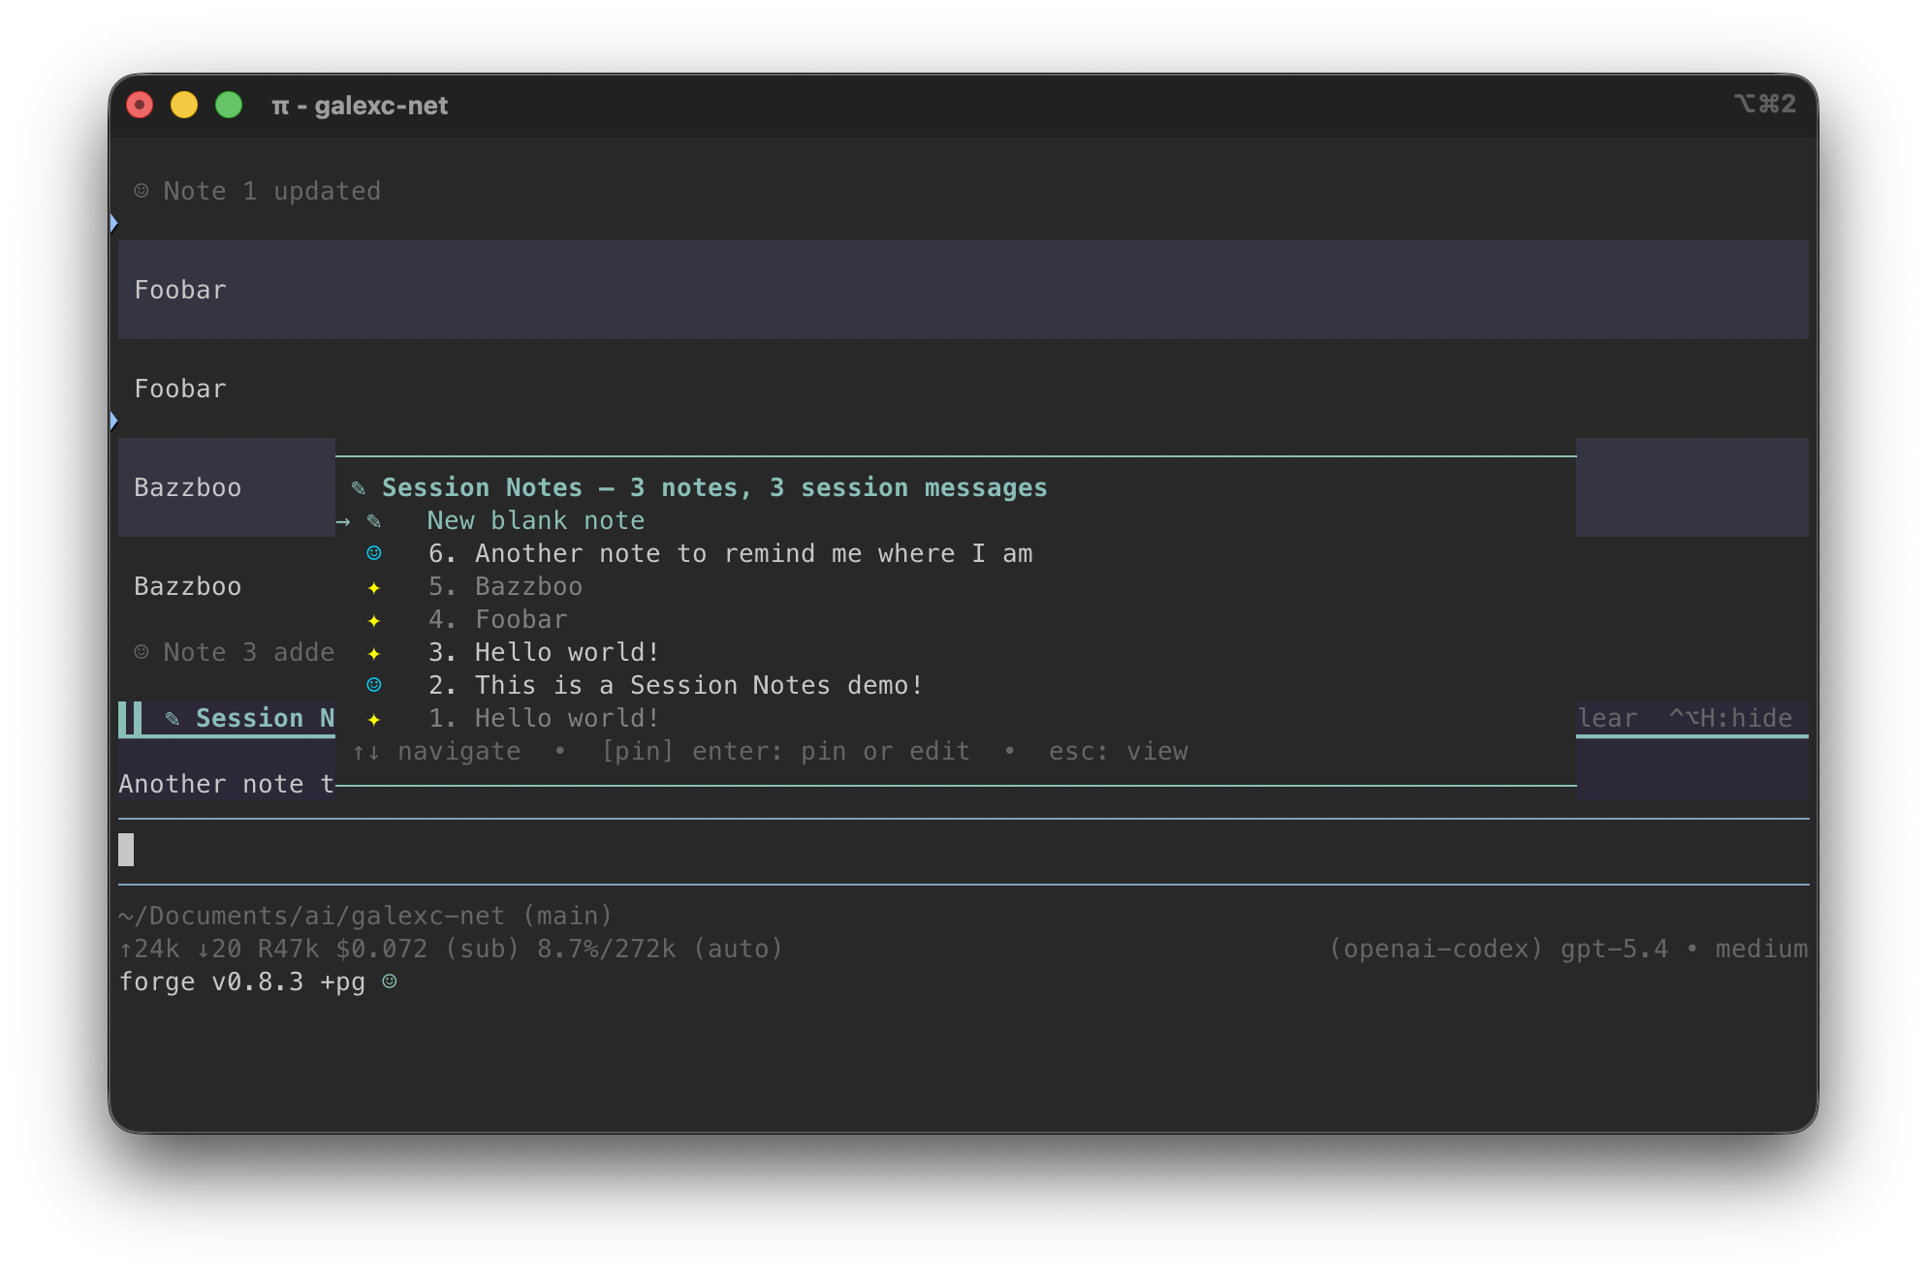Click the Session Notes title in the bottom panel
Image resolution: width=1927 pixels, height=1277 pixels.
click(267, 718)
